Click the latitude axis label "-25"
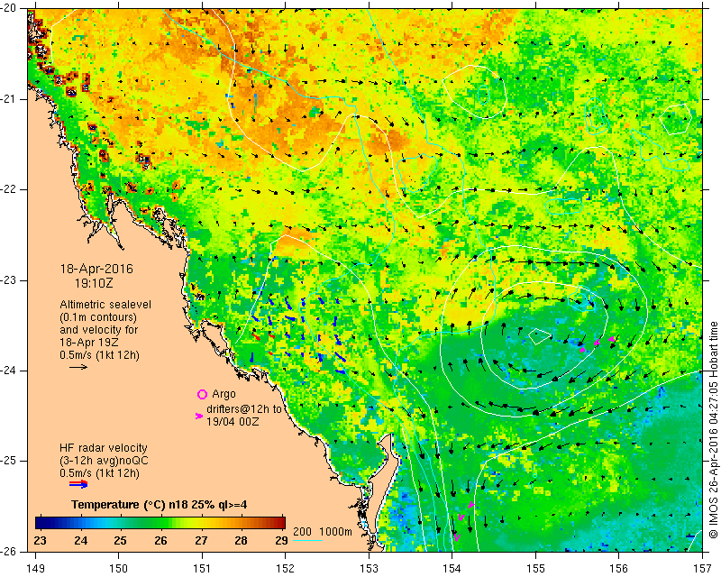 [x=9, y=462]
